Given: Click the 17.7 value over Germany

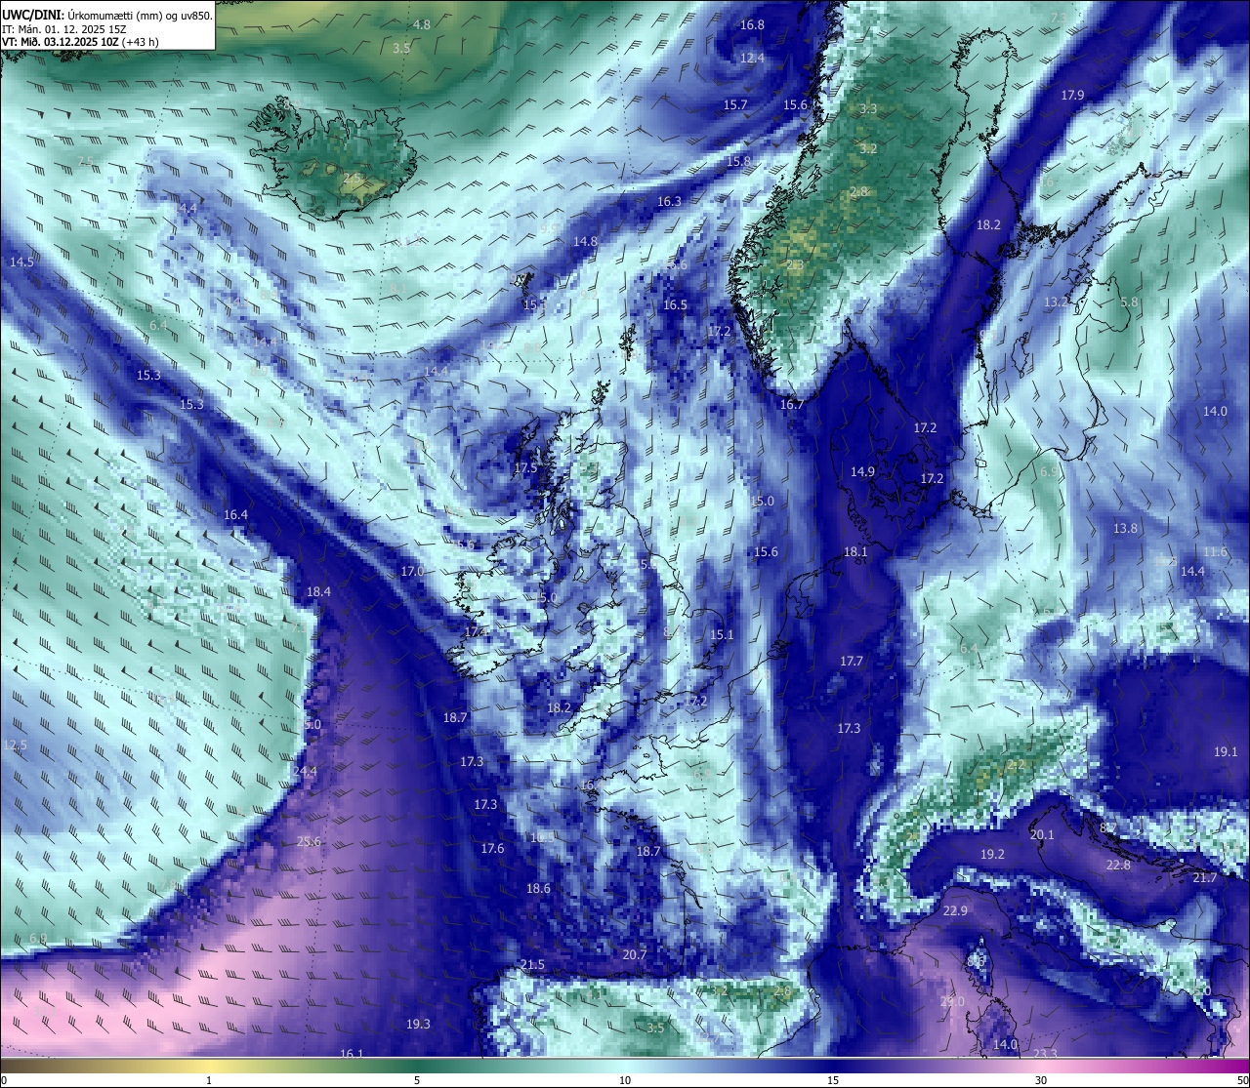Looking at the screenshot, I should (852, 662).
